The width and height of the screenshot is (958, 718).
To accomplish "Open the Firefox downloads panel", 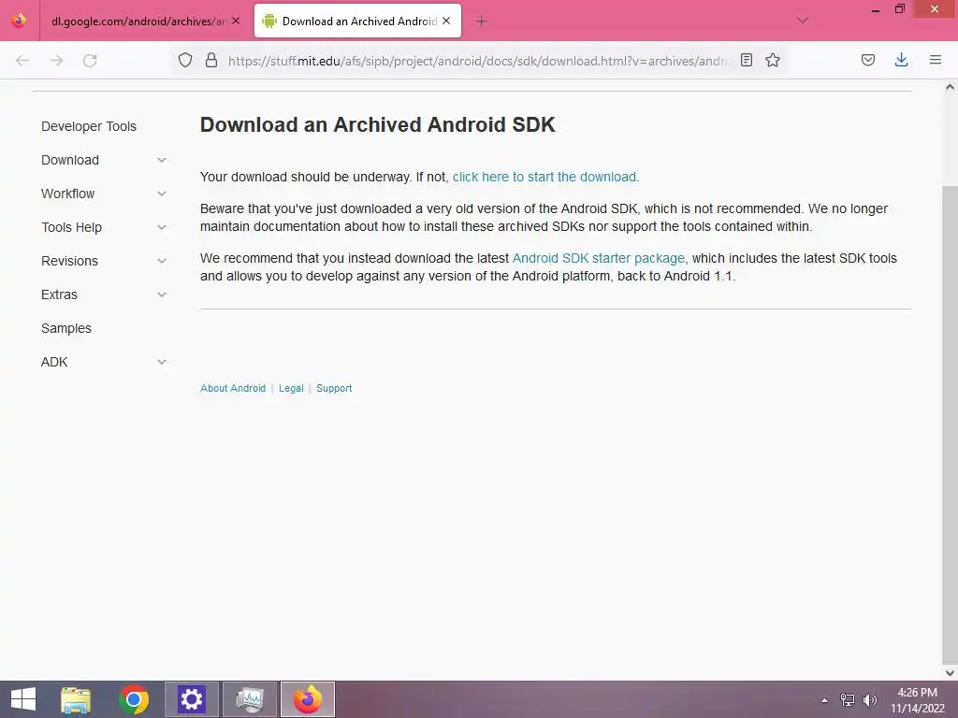I will (x=901, y=60).
